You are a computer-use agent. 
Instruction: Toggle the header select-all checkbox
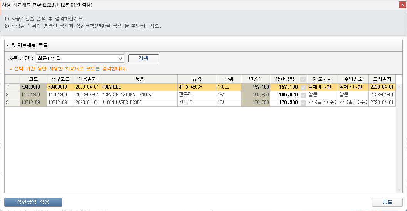click(303, 79)
